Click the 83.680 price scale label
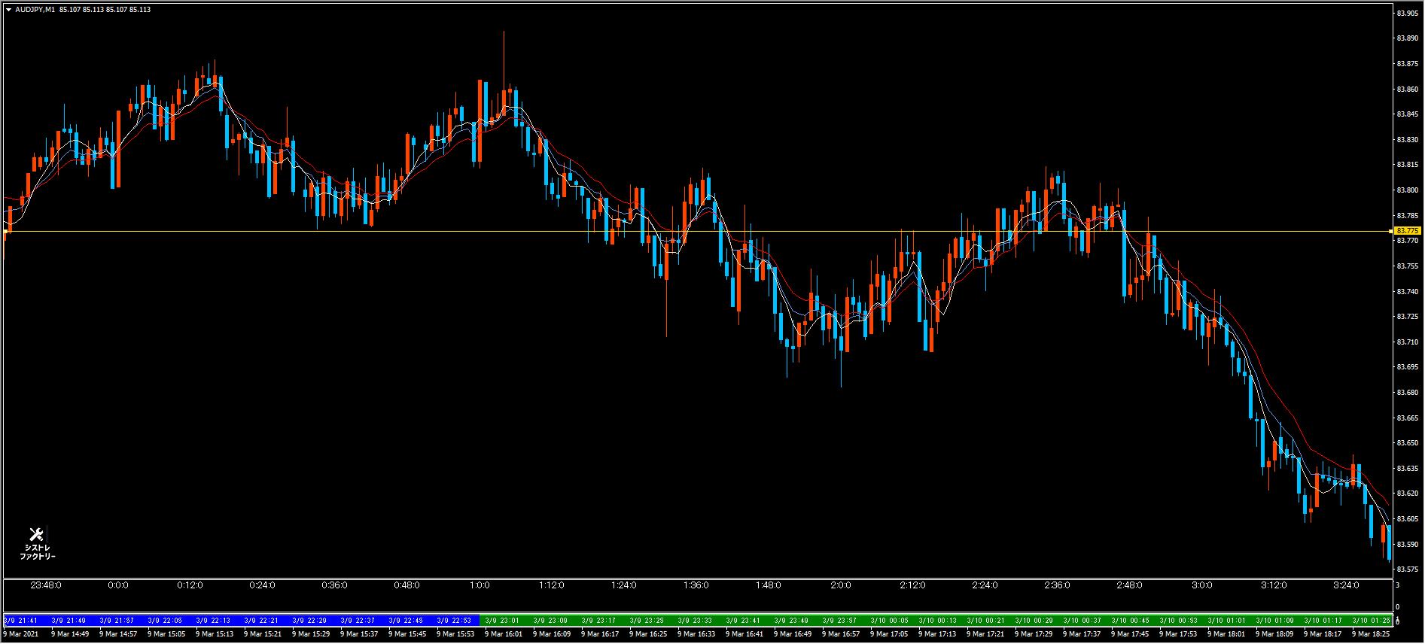Screen dimensions: 1425x644 [1407, 392]
